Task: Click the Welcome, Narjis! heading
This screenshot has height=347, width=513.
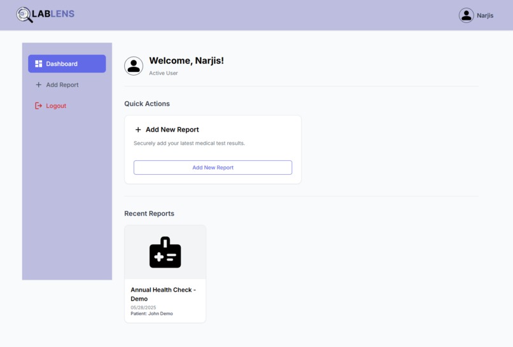Action: point(186,61)
